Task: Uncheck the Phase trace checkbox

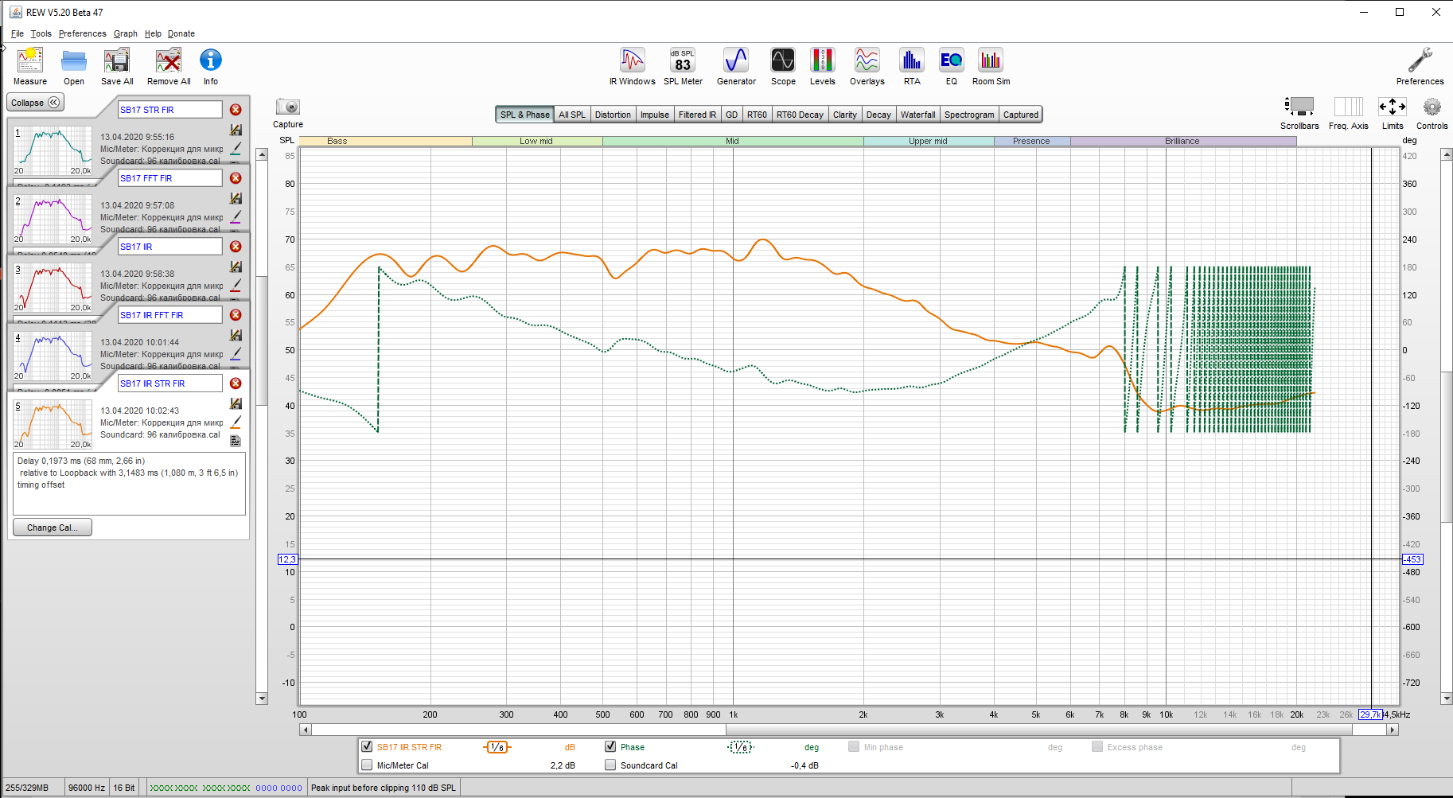Action: pyautogui.click(x=610, y=747)
